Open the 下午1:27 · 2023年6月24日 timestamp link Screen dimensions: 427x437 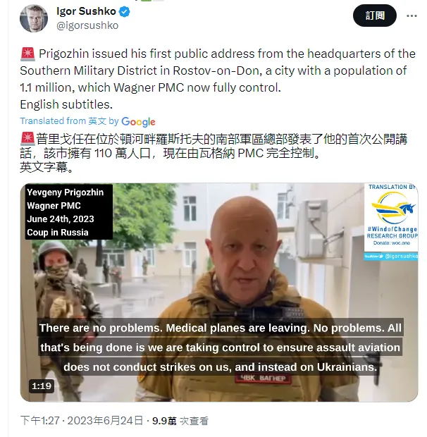[82, 421]
